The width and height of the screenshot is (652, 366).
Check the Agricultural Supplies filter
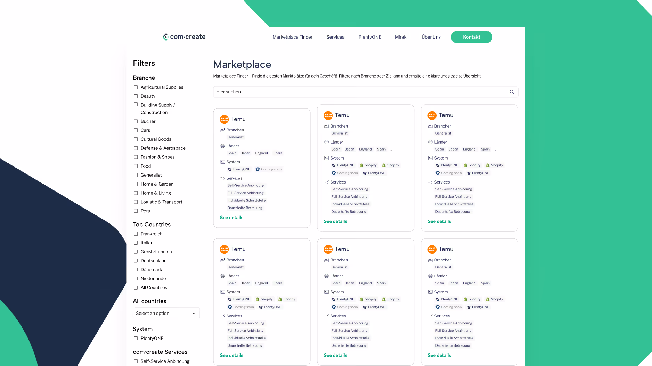coord(136,87)
